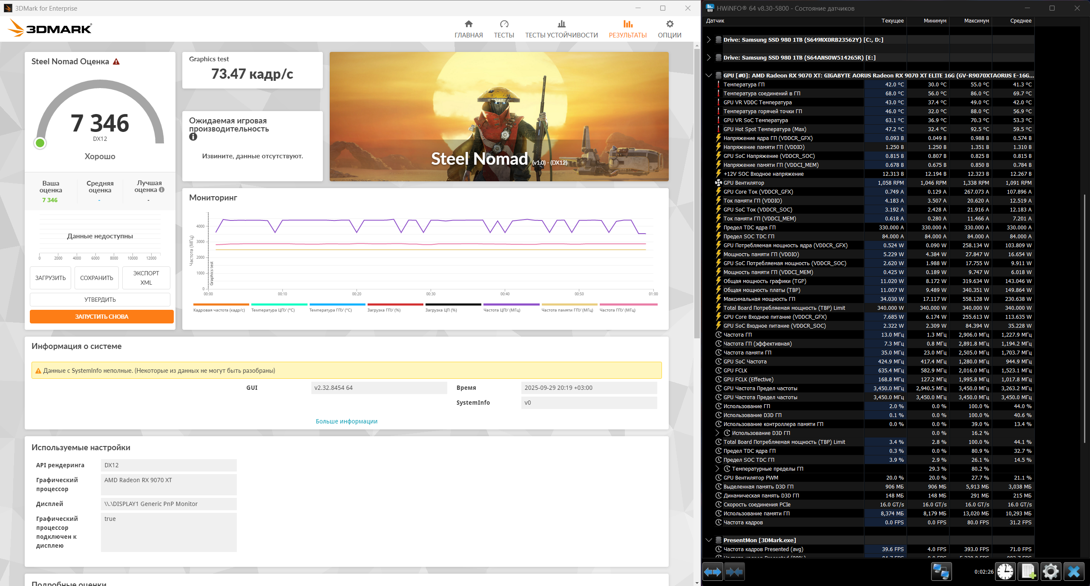Expand the Samsung SSD [E:] drive group
The image size is (1090, 586).
click(x=708, y=58)
